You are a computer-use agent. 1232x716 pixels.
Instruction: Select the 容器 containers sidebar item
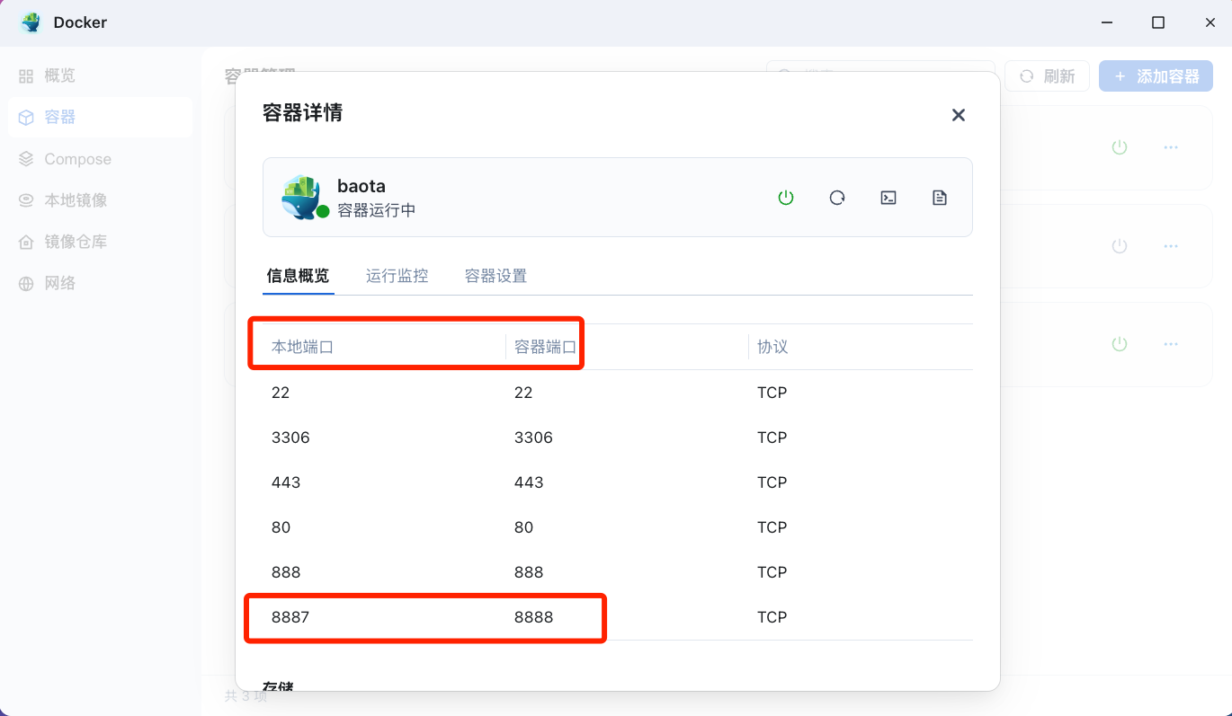click(x=100, y=117)
